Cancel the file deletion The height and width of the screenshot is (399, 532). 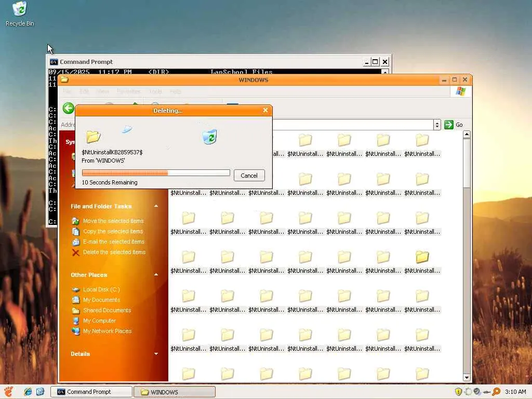249,176
